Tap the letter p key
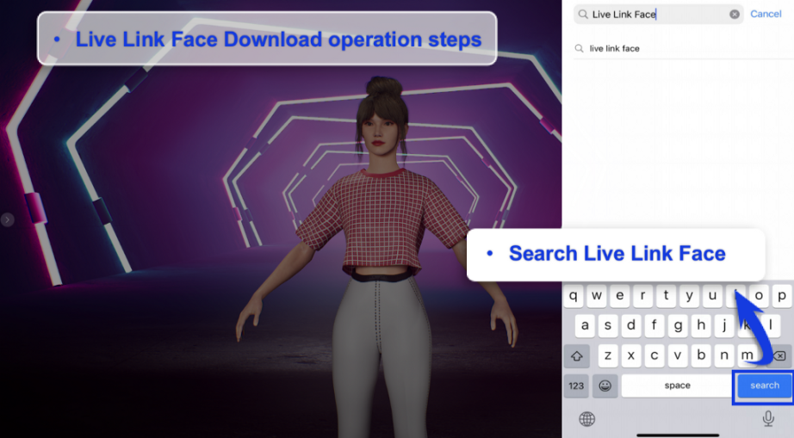794x438 pixels. point(781,297)
